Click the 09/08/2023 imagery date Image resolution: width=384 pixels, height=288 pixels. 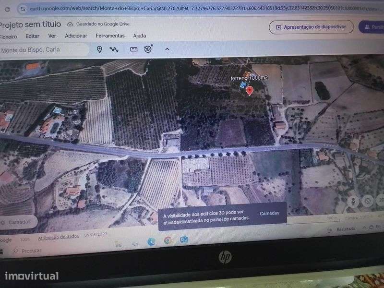tap(96, 234)
